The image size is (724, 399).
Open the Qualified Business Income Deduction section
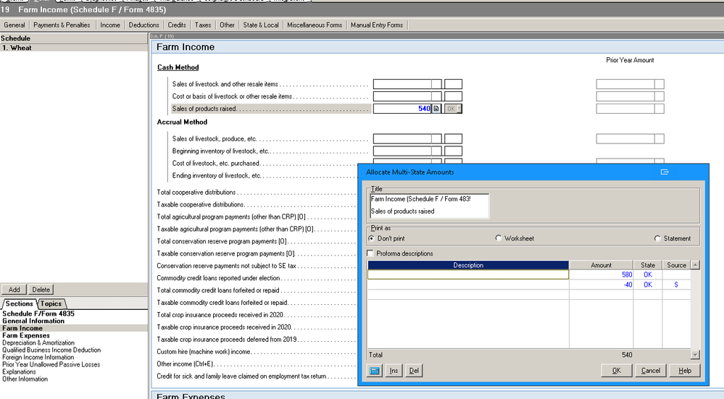point(51,350)
